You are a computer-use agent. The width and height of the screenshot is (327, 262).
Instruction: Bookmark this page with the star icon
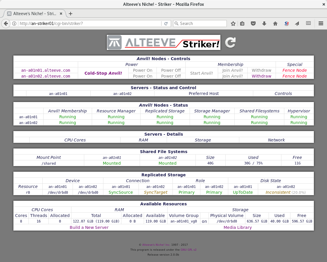pyautogui.click(x=233, y=24)
